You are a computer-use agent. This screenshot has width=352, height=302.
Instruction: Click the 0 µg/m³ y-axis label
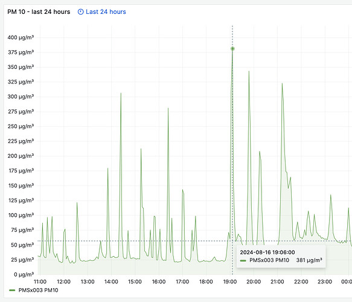pyautogui.click(x=24, y=274)
